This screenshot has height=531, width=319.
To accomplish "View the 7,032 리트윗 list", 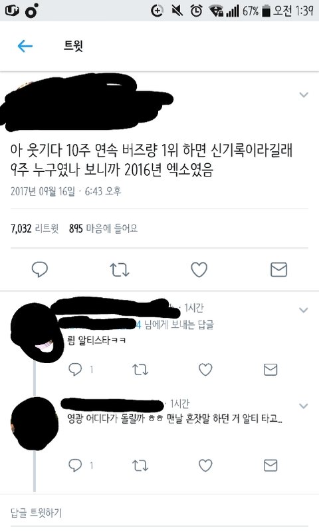I will [35, 229].
